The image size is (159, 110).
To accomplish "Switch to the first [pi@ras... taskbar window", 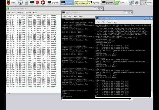I will click(53, 3).
